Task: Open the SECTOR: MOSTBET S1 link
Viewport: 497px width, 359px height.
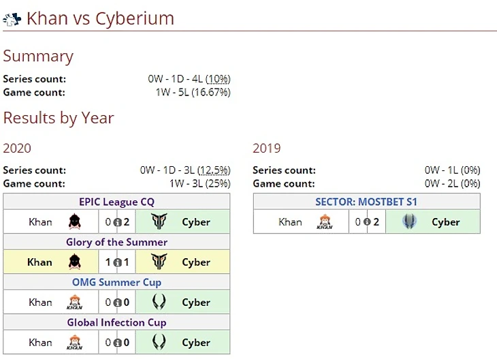Action: [x=366, y=202]
